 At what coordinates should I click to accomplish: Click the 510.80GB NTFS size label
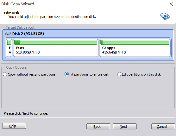point(28,52)
